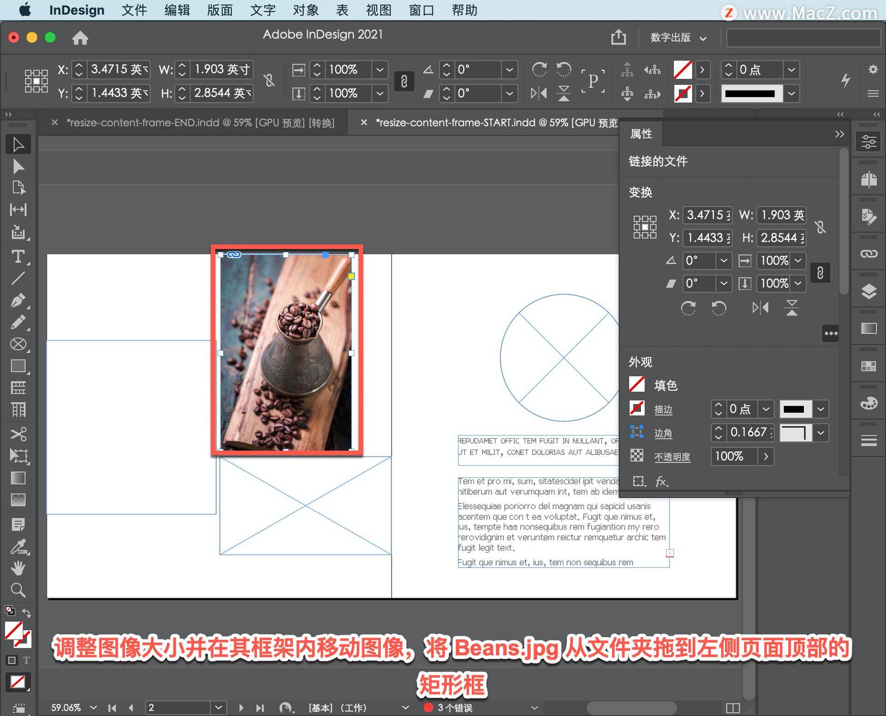Toggle constrain scale percentages in Properties panel
The width and height of the screenshot is (886, 716).
(x=820, y=273)
